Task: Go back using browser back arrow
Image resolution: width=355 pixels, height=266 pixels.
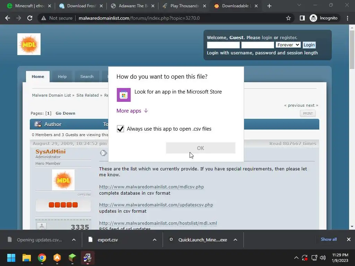Action: point(8,18)
